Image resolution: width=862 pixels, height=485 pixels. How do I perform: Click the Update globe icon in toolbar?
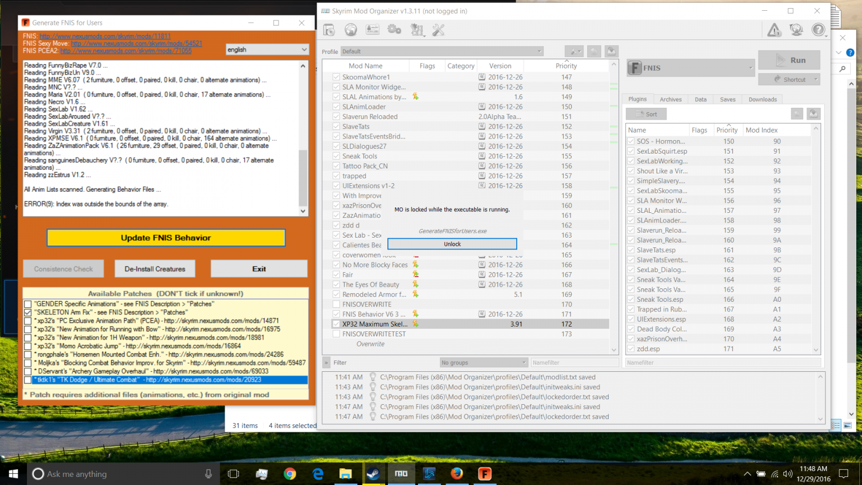796,30
